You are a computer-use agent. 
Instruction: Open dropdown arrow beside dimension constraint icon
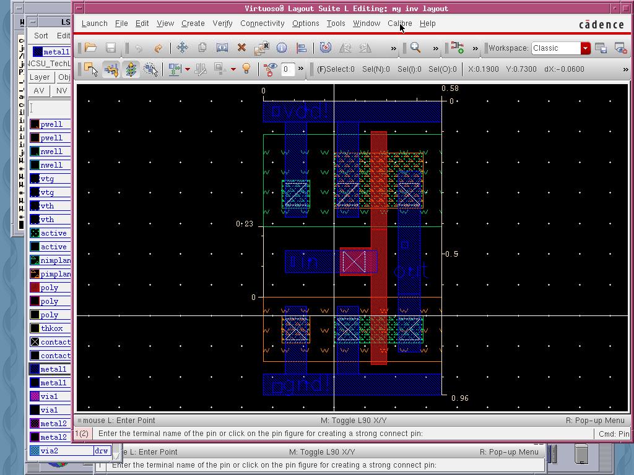pyautogui.click(x=187, y=69)
